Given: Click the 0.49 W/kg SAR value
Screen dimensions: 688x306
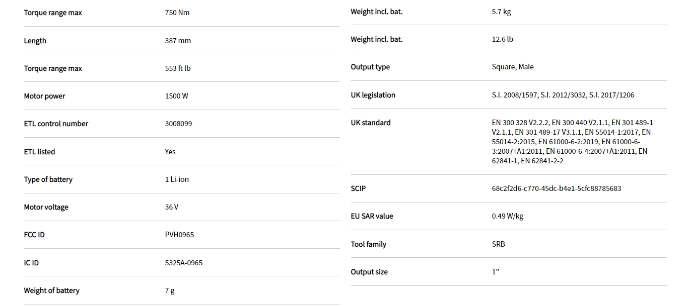Looking at the screenshot, I should coord(507,216).
